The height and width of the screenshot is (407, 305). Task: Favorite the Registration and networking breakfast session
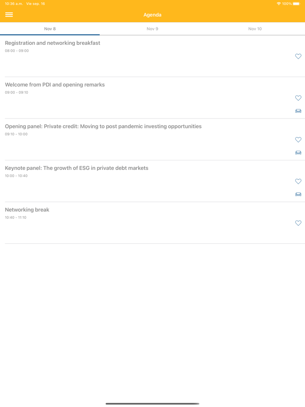tap(298, 56)
